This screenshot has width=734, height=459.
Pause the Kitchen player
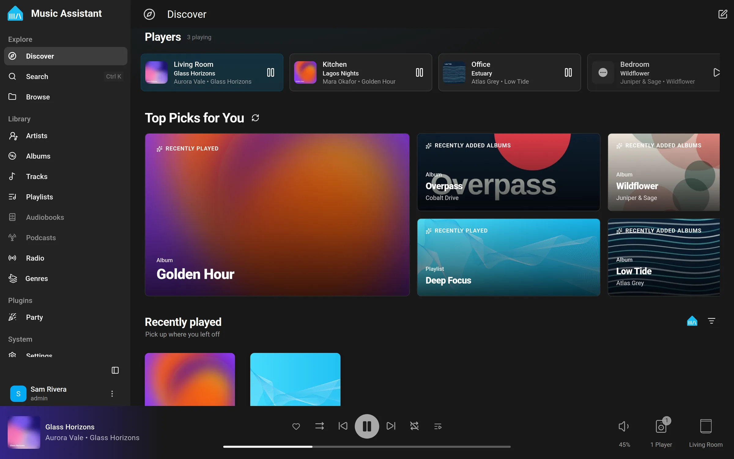[x=419, y=73]
